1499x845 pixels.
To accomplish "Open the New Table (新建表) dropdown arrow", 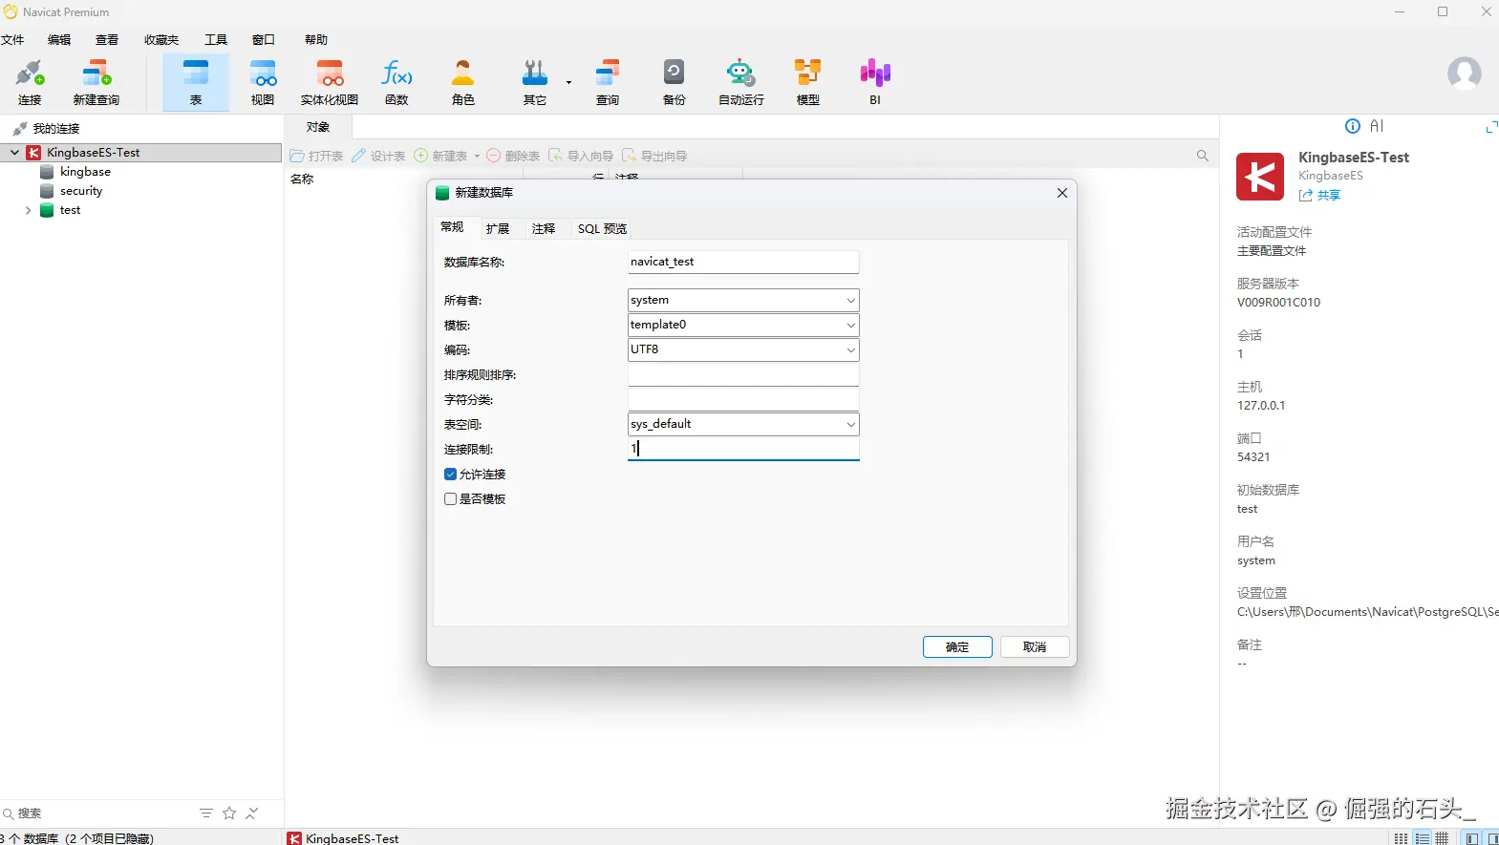I will click(477, 157).
